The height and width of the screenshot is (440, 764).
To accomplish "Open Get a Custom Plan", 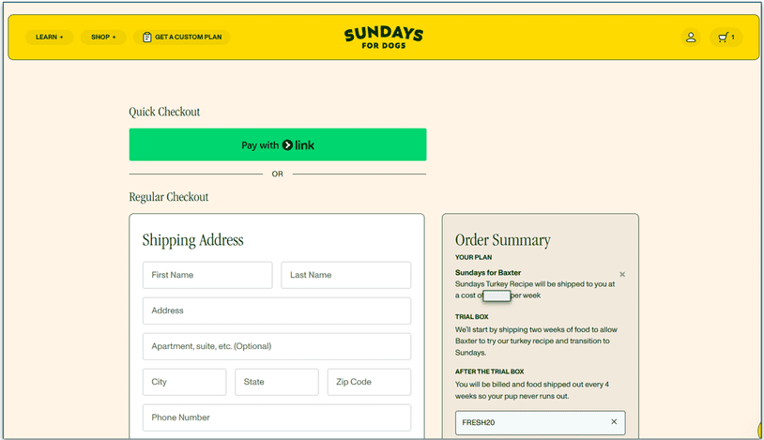I will pos(182,37).
